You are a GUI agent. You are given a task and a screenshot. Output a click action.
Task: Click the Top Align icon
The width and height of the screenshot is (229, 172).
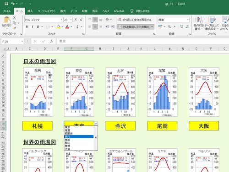pyautogui.click(x=90, y=20)
